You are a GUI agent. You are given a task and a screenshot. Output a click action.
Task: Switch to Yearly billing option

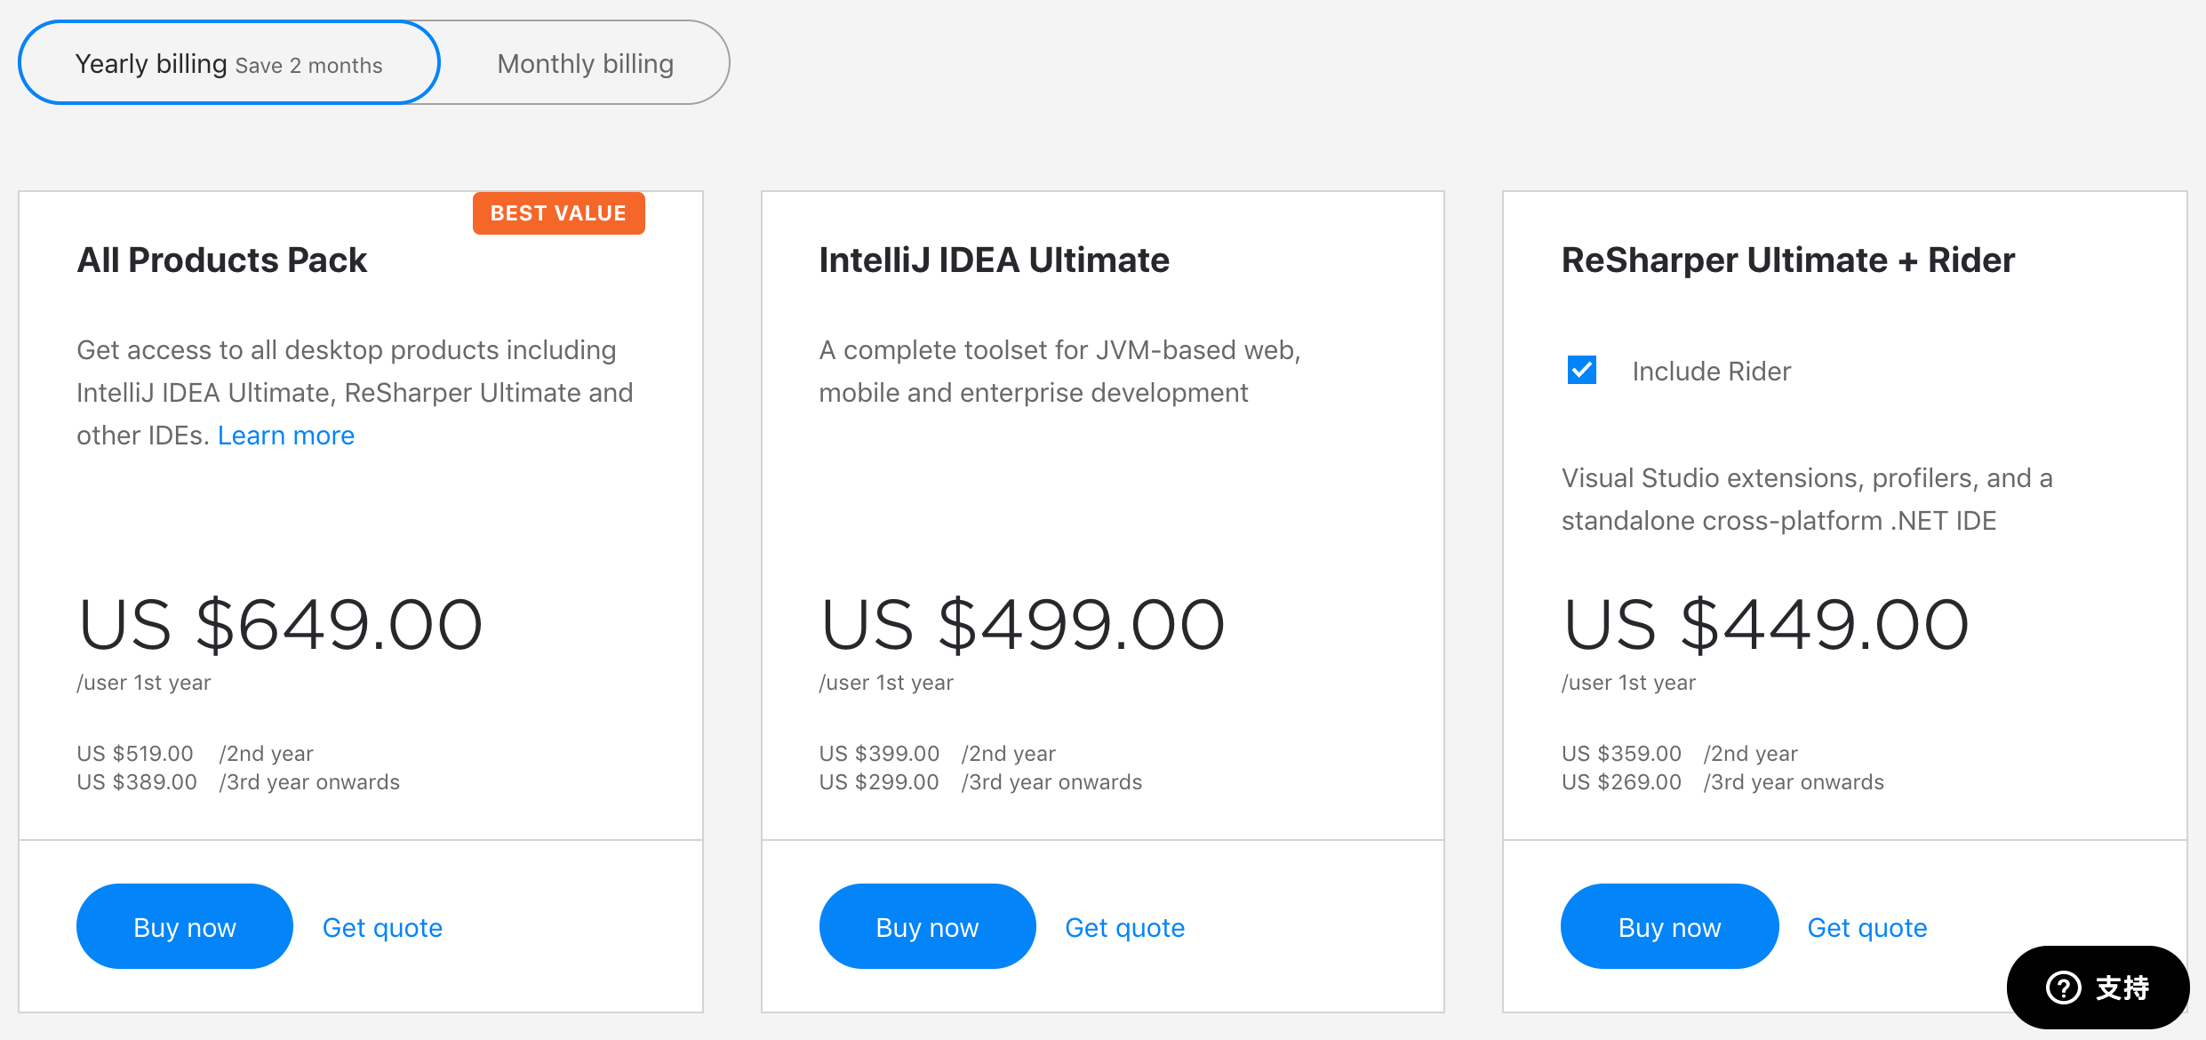point(228,64)
